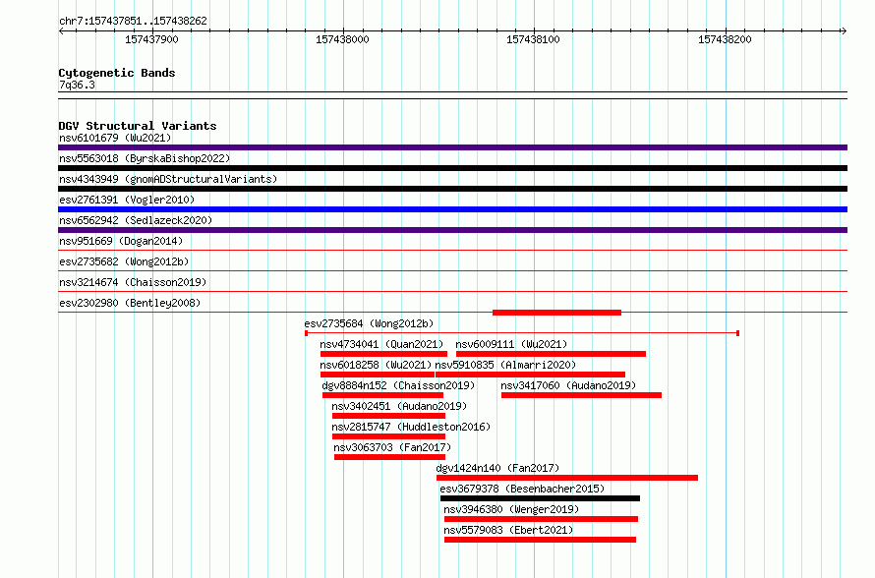Select the black bar under esv3679378
This screenshot has height=578, width=875.
540,498
